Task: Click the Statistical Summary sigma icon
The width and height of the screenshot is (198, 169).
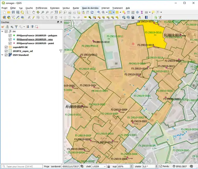Action: 141,12
